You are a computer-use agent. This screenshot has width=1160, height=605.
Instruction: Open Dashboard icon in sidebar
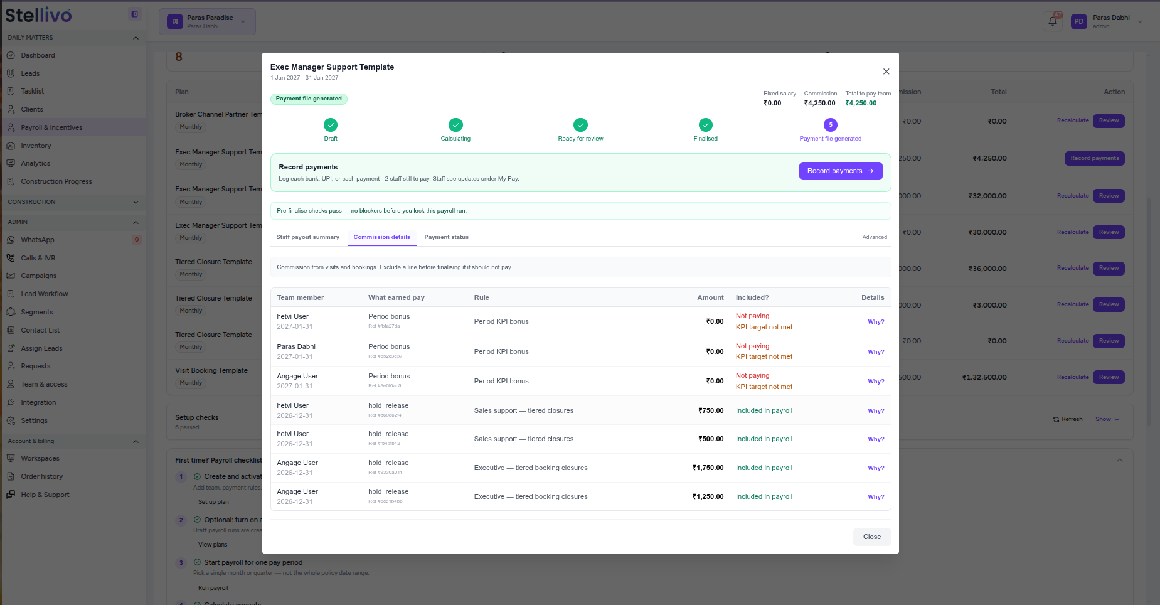[11, 55]
